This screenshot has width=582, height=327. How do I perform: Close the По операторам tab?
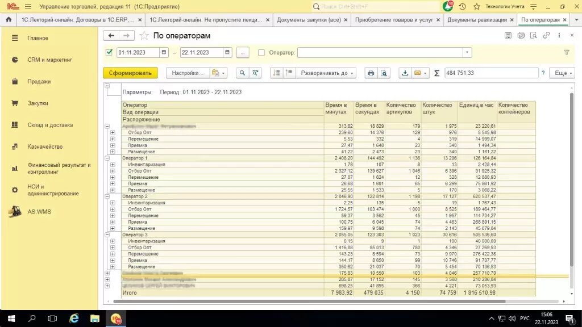tap(564, 20)
